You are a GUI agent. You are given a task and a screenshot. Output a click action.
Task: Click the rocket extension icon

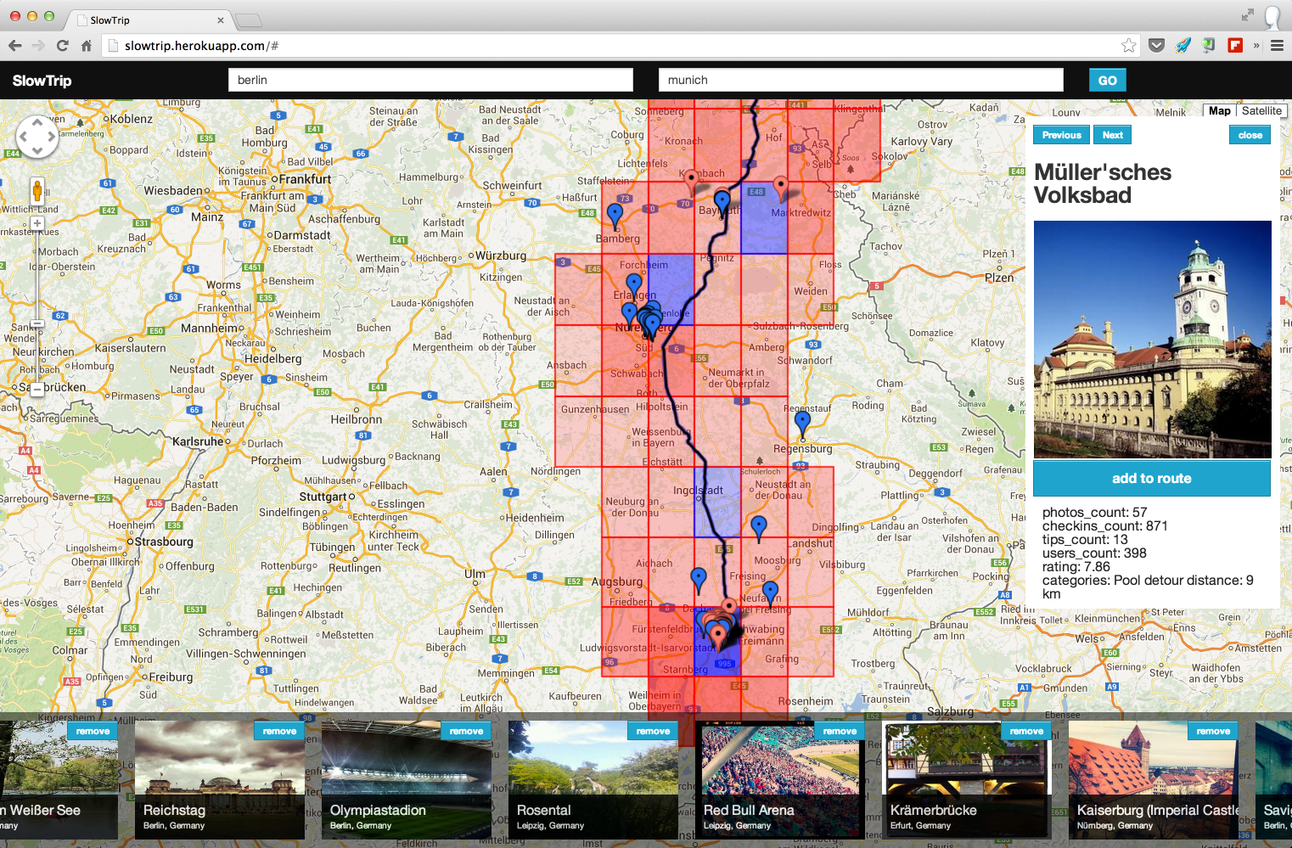point(1182,46)
